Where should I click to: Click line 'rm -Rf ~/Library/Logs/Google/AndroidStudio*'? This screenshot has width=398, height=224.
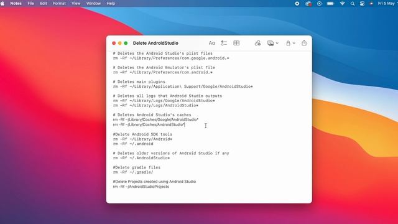[164, 101]
